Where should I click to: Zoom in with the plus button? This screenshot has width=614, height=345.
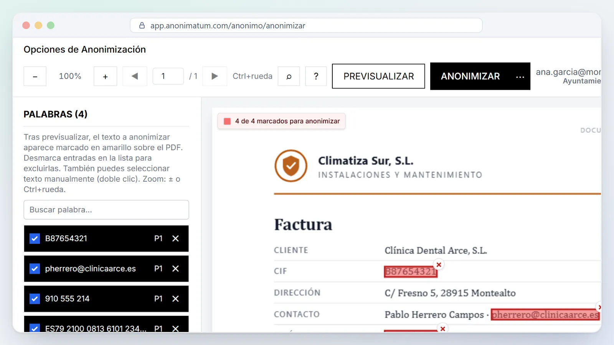pos(105,76)
